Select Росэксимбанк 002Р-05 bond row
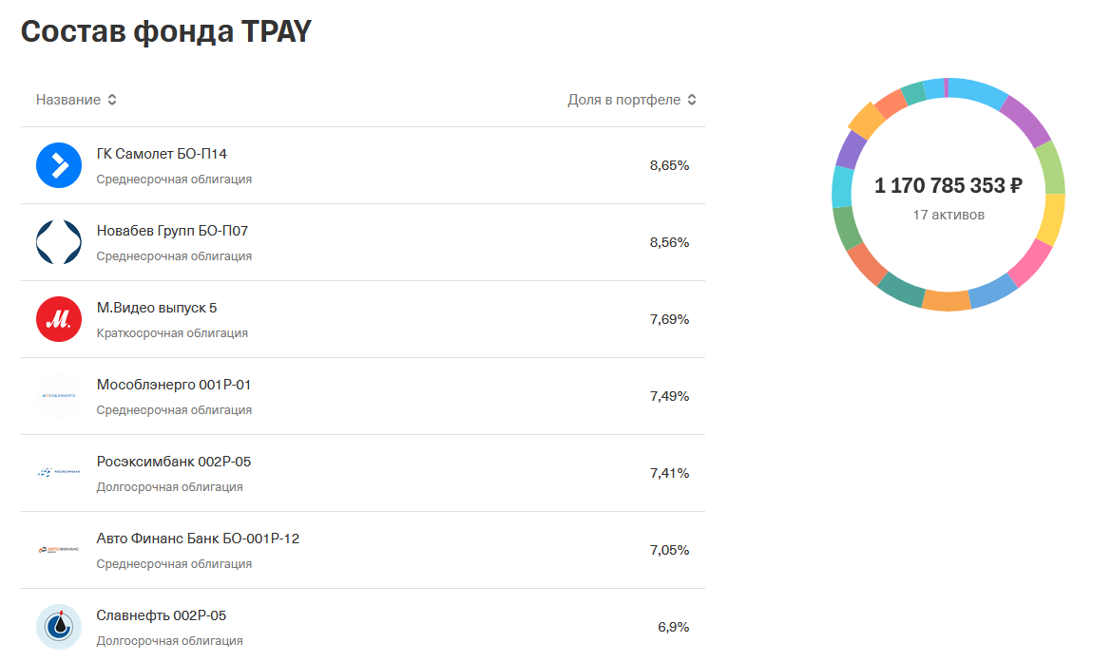The image size is (1111, 662). pyautogui.click(x=363, y=473)
